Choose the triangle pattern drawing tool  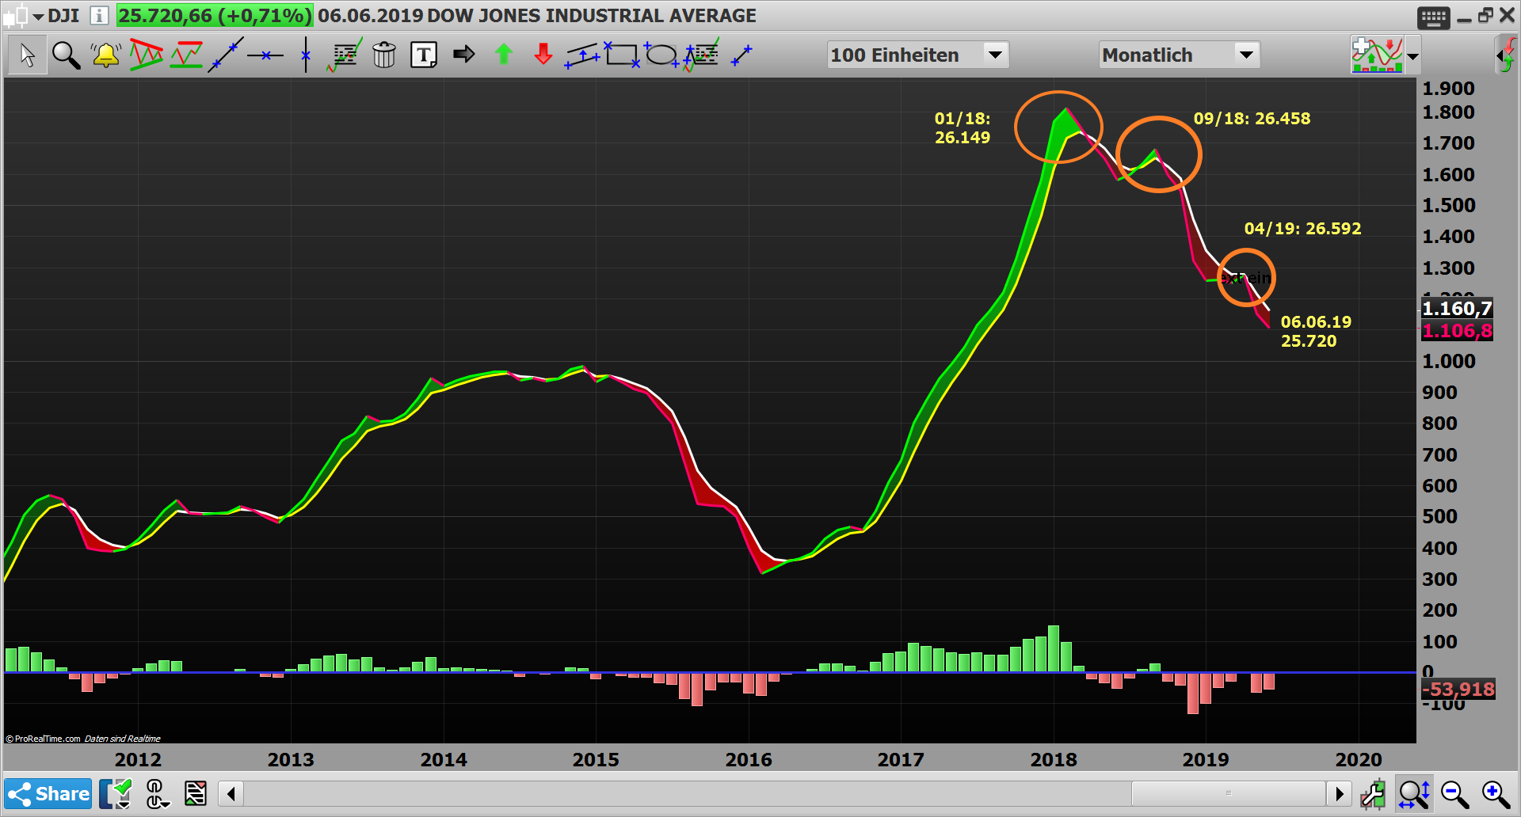point(147,55)
